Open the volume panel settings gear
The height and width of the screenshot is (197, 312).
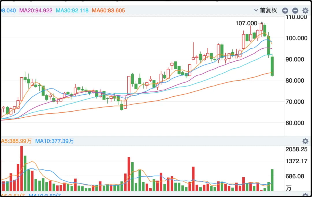pos(305,141)
